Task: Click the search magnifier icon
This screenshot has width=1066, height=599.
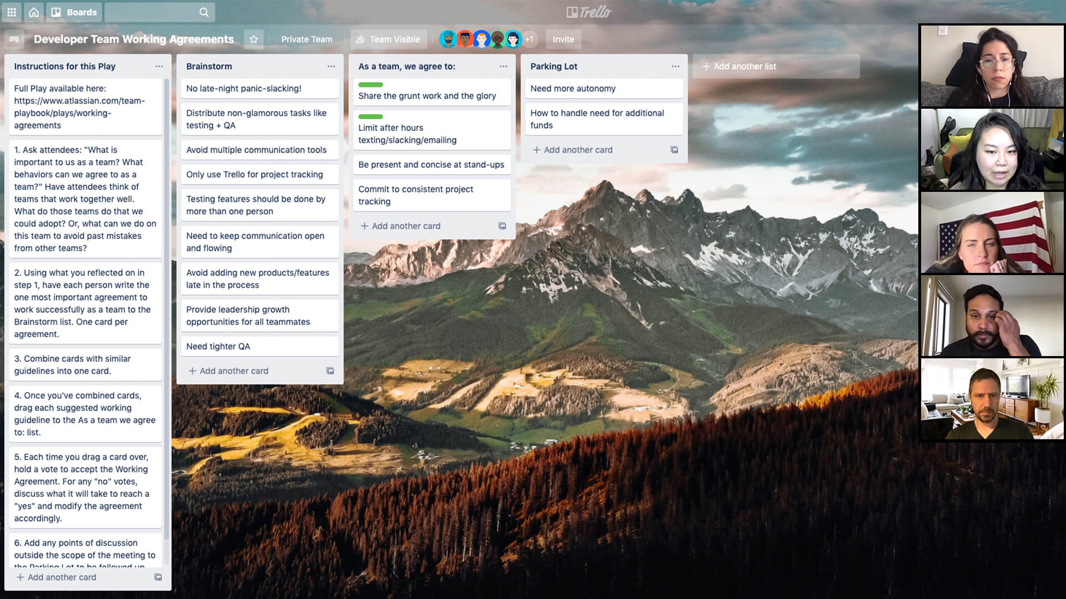Action: pyautogui.click(x=204, y=12)
